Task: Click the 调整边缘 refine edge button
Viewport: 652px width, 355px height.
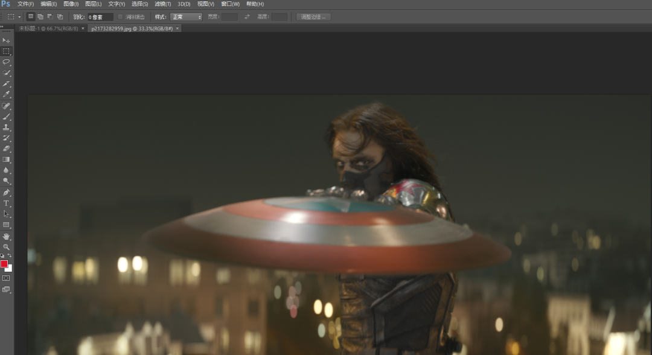Action: 313,17
